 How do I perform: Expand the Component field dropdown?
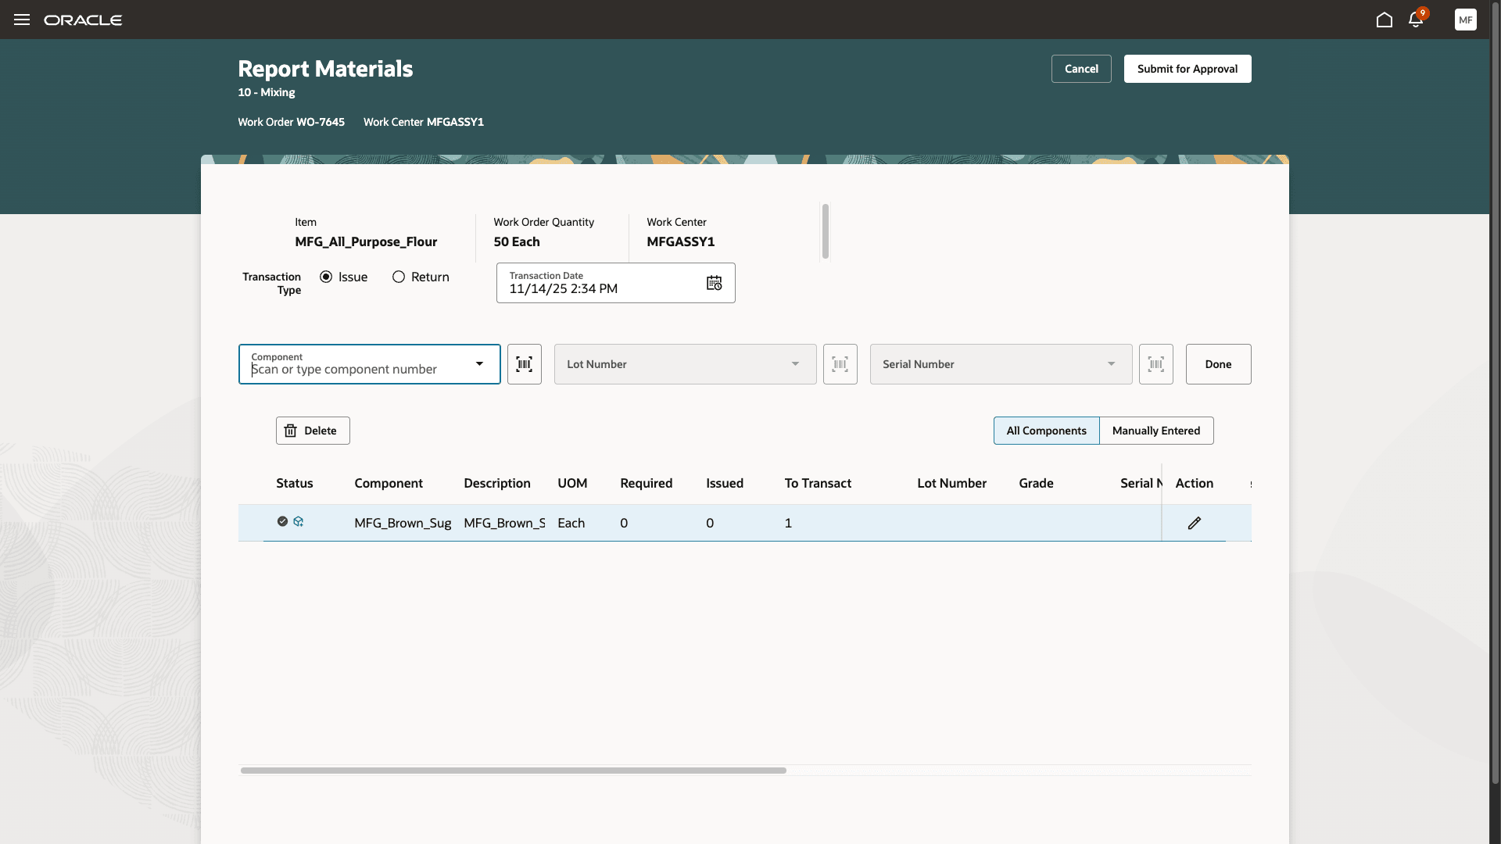point(479,364)
